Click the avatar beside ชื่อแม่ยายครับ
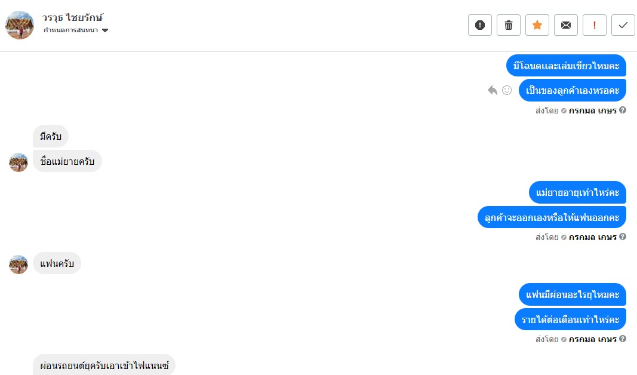Screen dimensions: 637x375 (x=19, y=162)
